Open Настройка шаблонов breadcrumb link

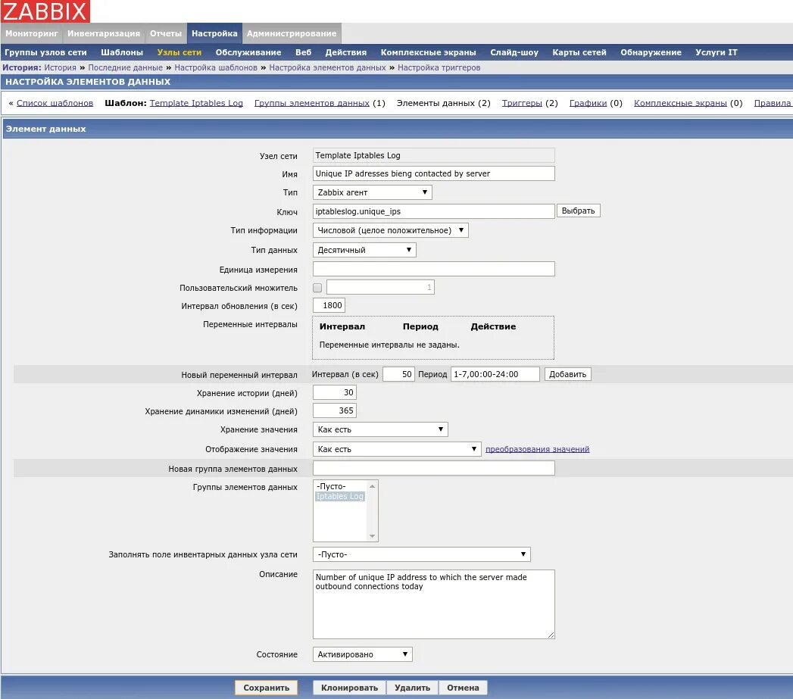[x=216, y=67]
